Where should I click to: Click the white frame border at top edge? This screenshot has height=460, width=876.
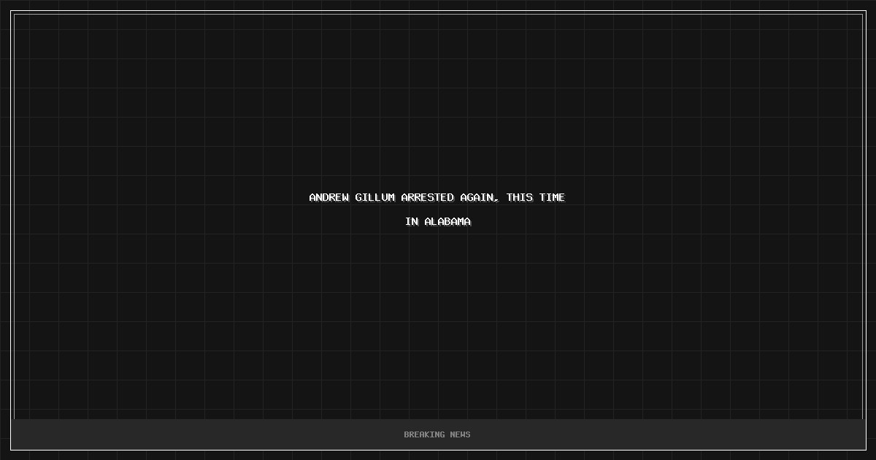[x=438, y=11]
